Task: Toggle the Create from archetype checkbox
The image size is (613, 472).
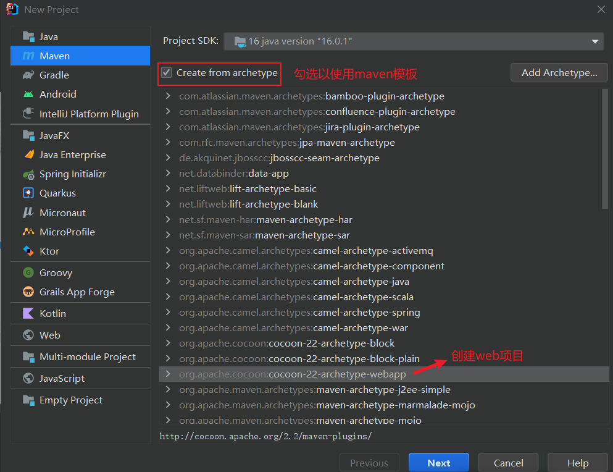Action: (x=167, y=73)
